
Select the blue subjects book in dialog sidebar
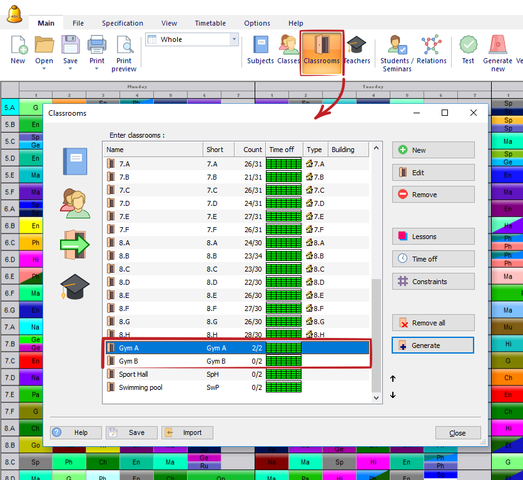[x=75, y=161]
